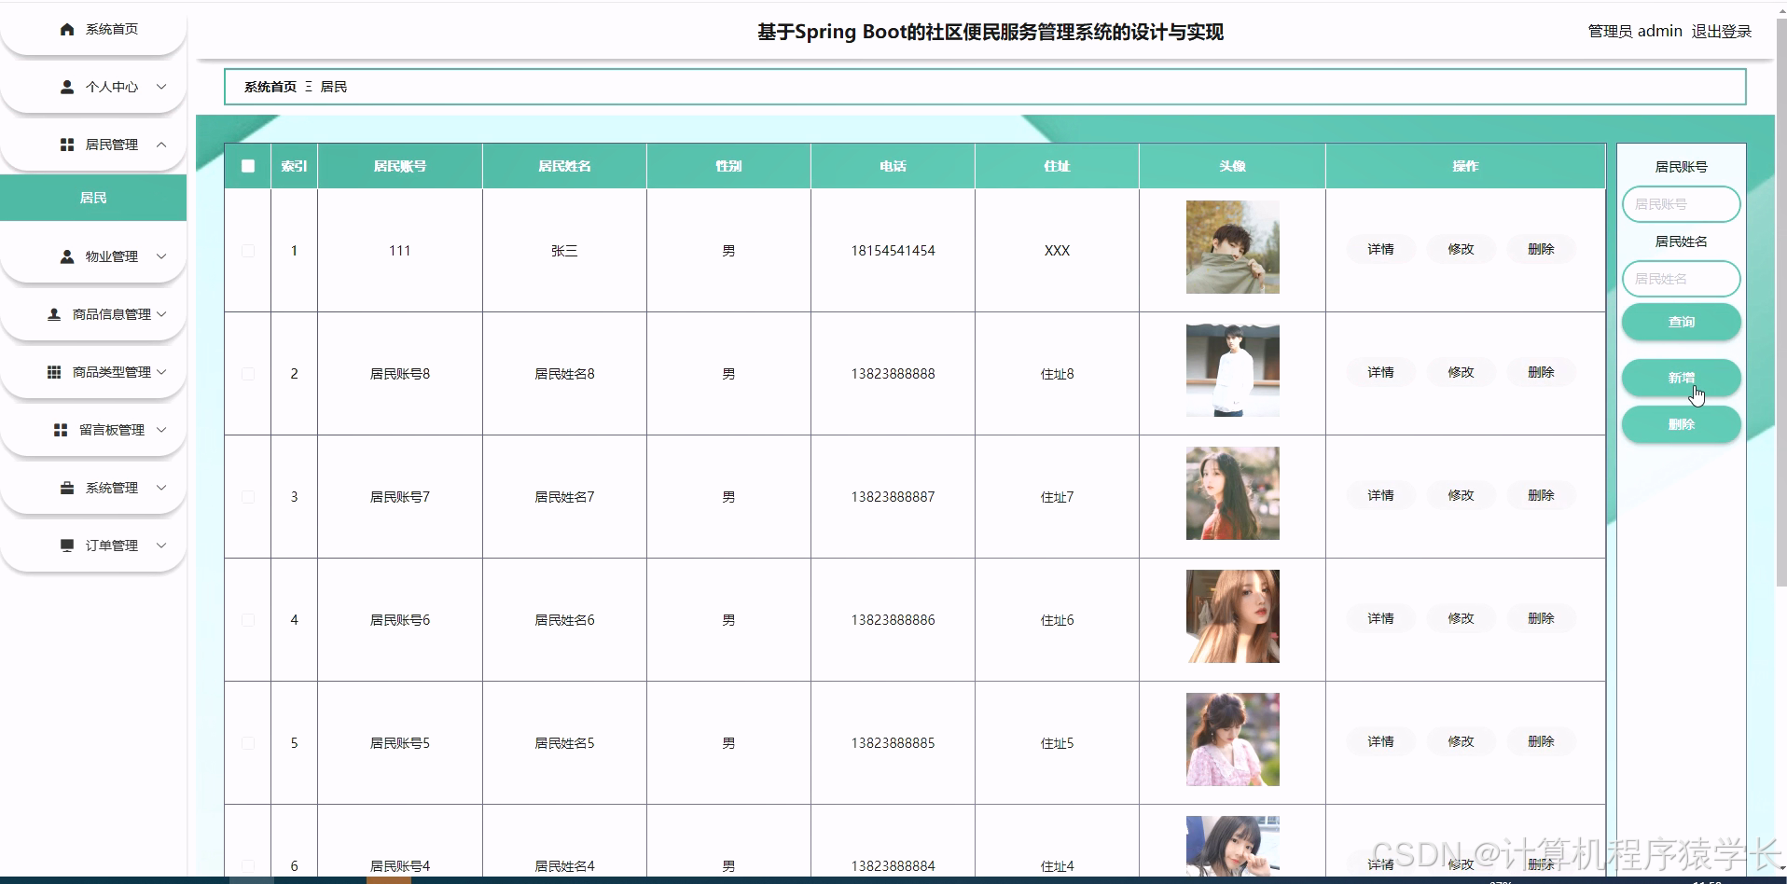The height and width of the screenshot is (884, 1787).
Task: Click the person icon beside 个人中心
Action: [67, 87]
